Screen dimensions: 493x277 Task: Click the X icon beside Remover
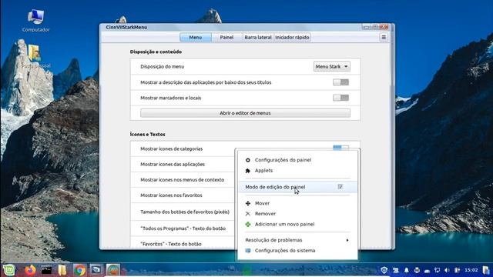248,214
